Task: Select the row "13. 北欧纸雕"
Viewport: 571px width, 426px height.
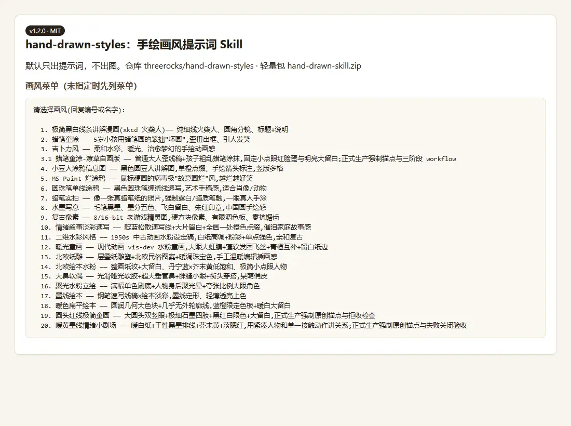Action: (x=159, y=257)
